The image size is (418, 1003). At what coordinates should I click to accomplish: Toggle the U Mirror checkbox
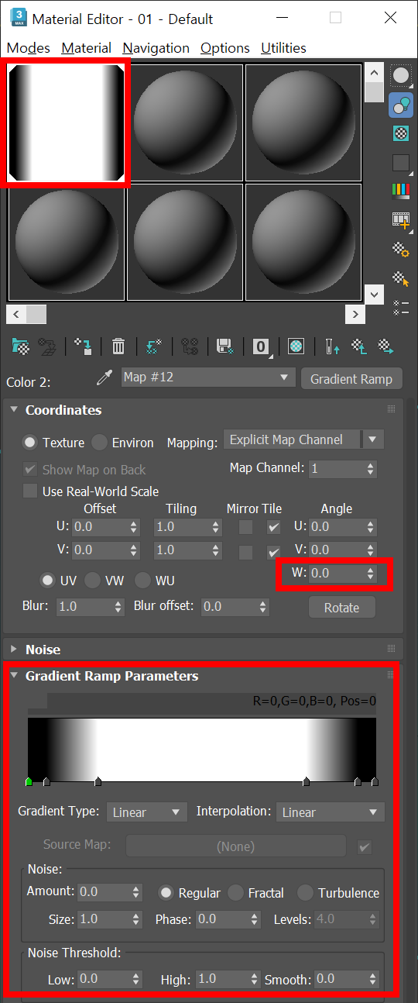point(245,528)
